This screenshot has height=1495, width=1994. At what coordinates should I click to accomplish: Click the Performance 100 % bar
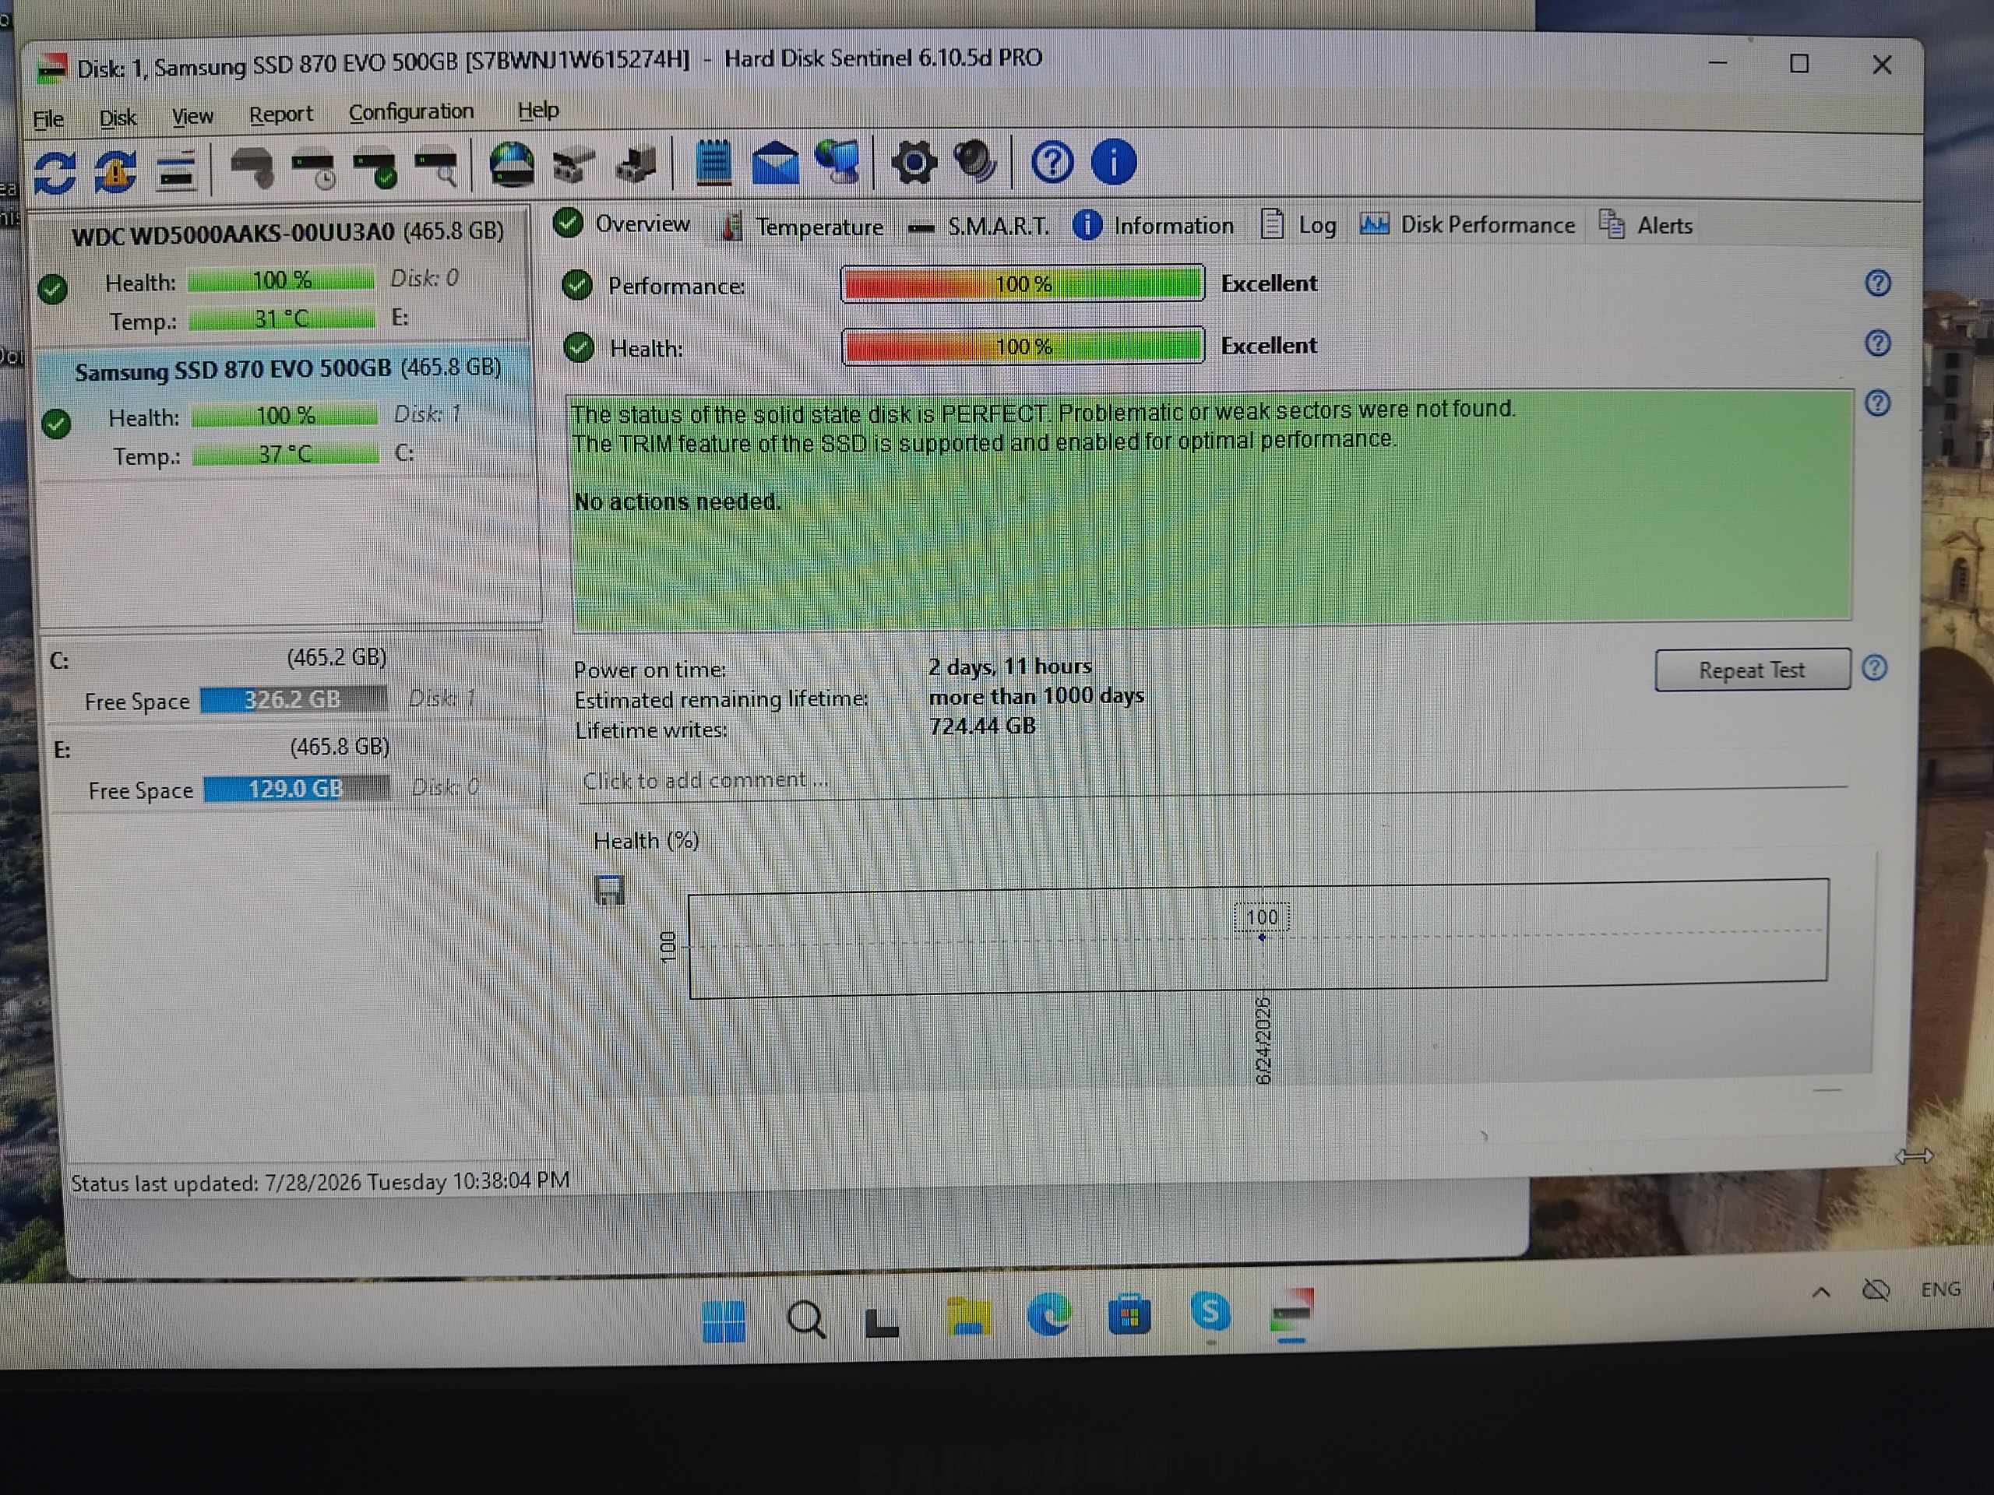pos(1022,284)
